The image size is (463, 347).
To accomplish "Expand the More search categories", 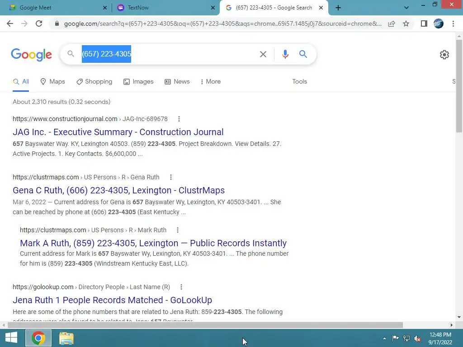I will click(x=211, y=81).
